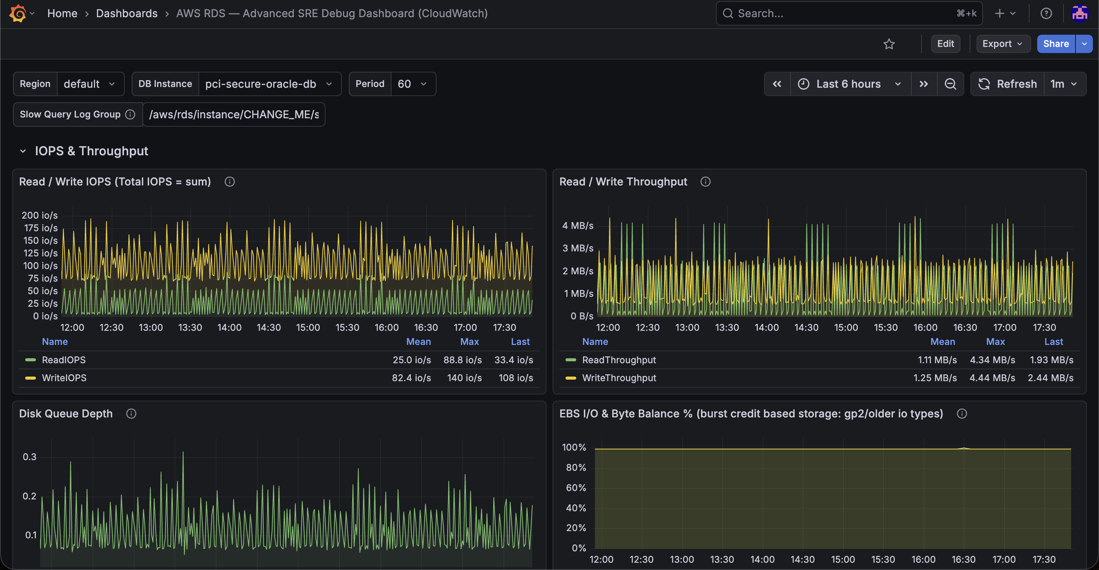Click the Edit button
This screenshot has width=1099, height=570.
click(946, 44)
